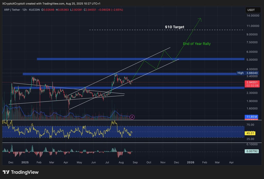
Task: Click the Sep month label on the axis
Action: click(135, 163)
